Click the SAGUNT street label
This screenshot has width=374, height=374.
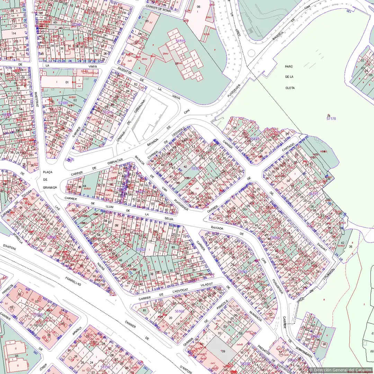[x=322, y=247]
